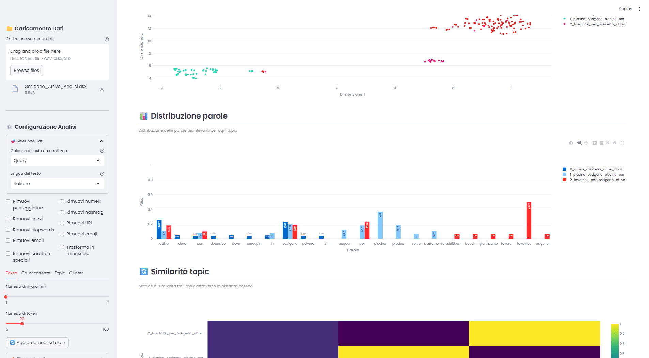Enable Rimuovi caratteri speciali checkbox
Viewport: 649px width, 358px height.
coord(8,254)
